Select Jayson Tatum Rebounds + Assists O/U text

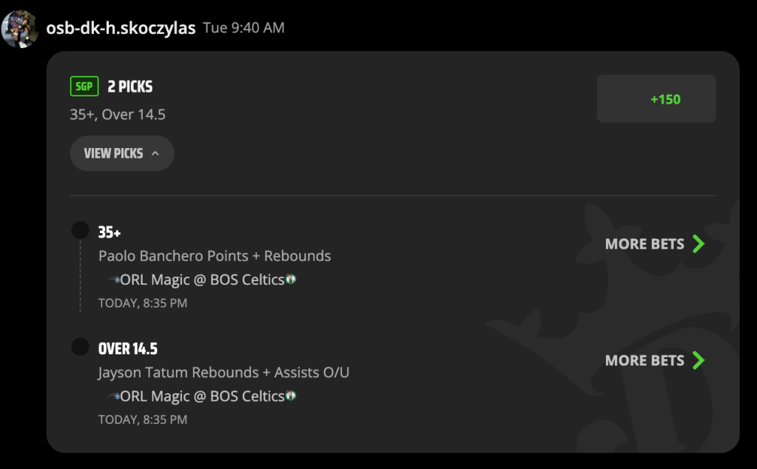(223, 373)
